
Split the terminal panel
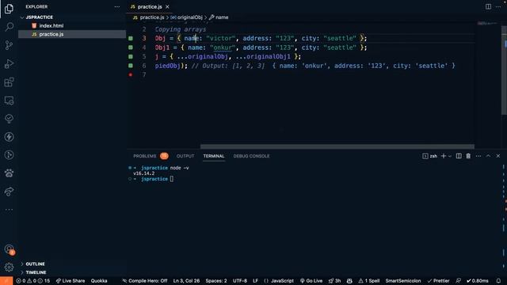[x=459, y=156]
